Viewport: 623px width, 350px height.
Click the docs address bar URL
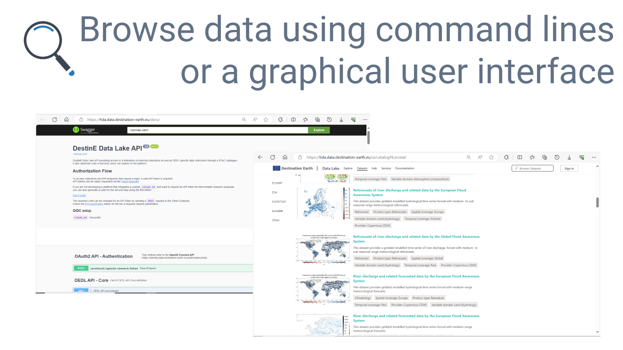point(123,120)
